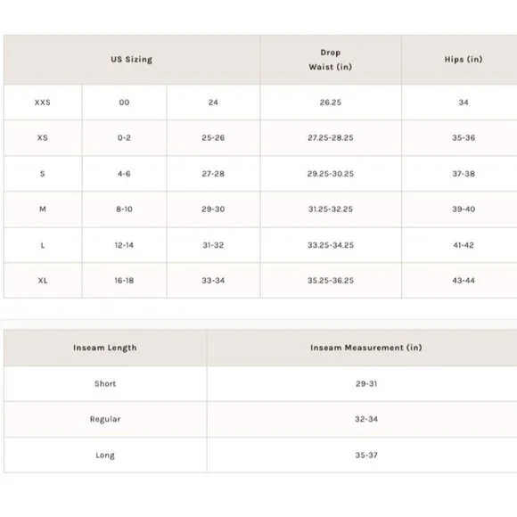Click the US Sizing column header
The width and height of the screenshot is (517, 517).
coord(132,60)
